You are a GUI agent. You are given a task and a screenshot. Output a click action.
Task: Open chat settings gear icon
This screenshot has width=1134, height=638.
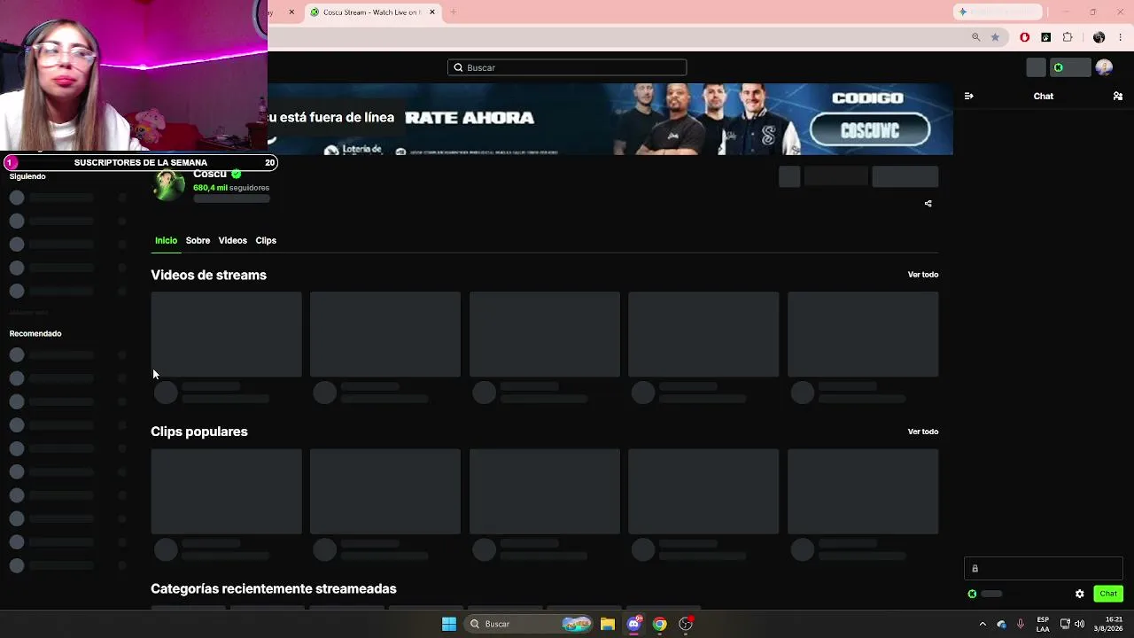1079,594
